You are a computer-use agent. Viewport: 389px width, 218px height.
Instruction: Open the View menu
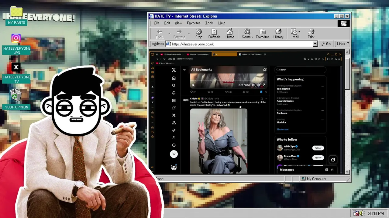178,23
